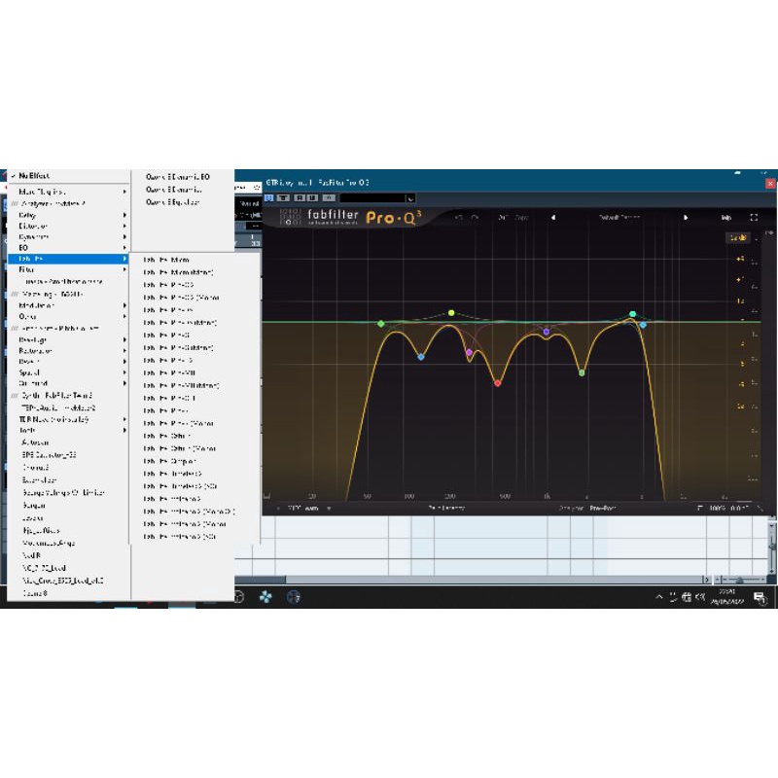This screenshot has height=778, width=778.
Task: Choose the checked No Effect entry
Action: coord(34,176)
